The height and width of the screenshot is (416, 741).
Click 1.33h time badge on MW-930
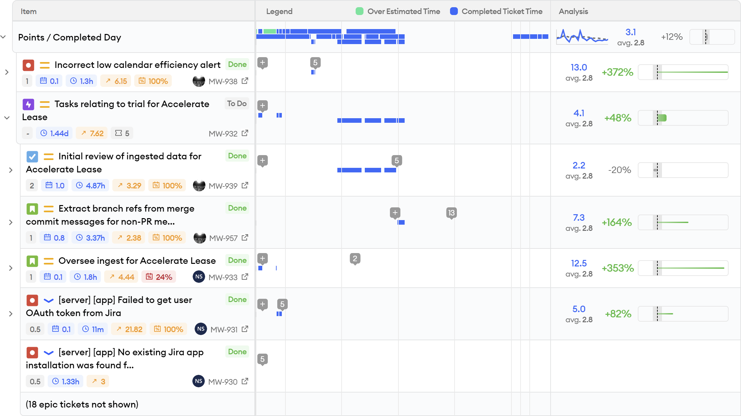66,381
